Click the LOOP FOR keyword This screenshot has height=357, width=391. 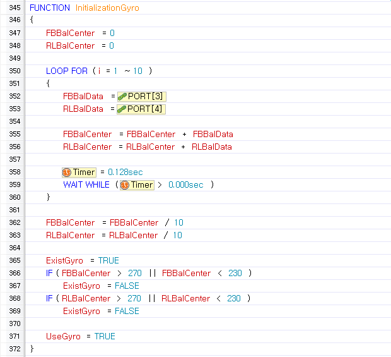point(67,71)
